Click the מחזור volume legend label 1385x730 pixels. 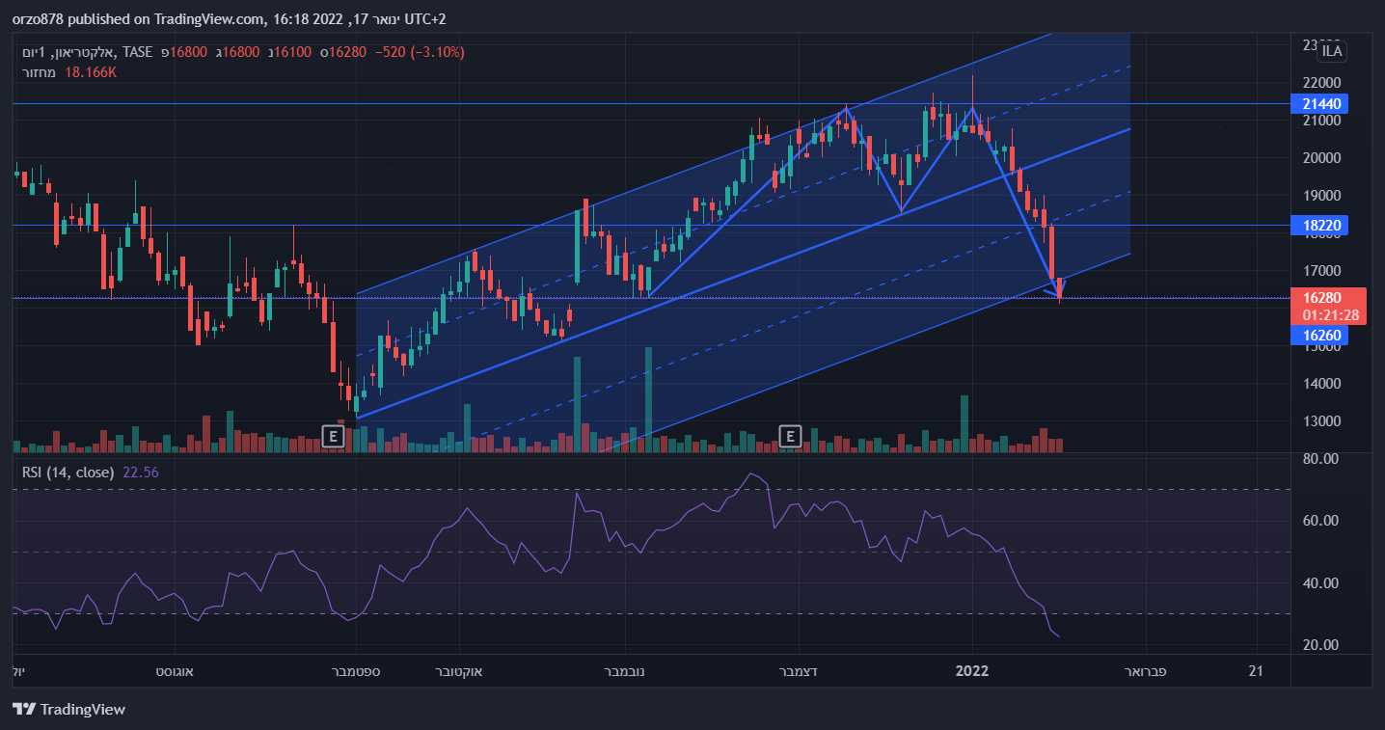(x=40, y=72)
